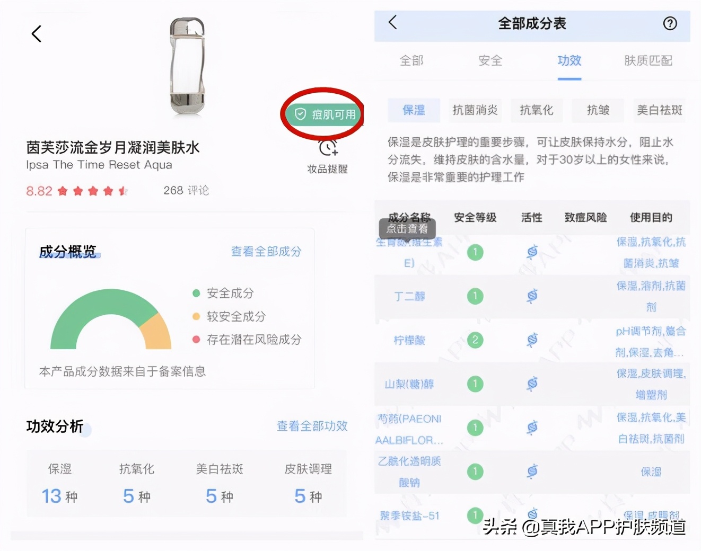This screenshot has height=551, width=701.
Task: Switch to the 安全 tab
Action: tap(489, 60)
